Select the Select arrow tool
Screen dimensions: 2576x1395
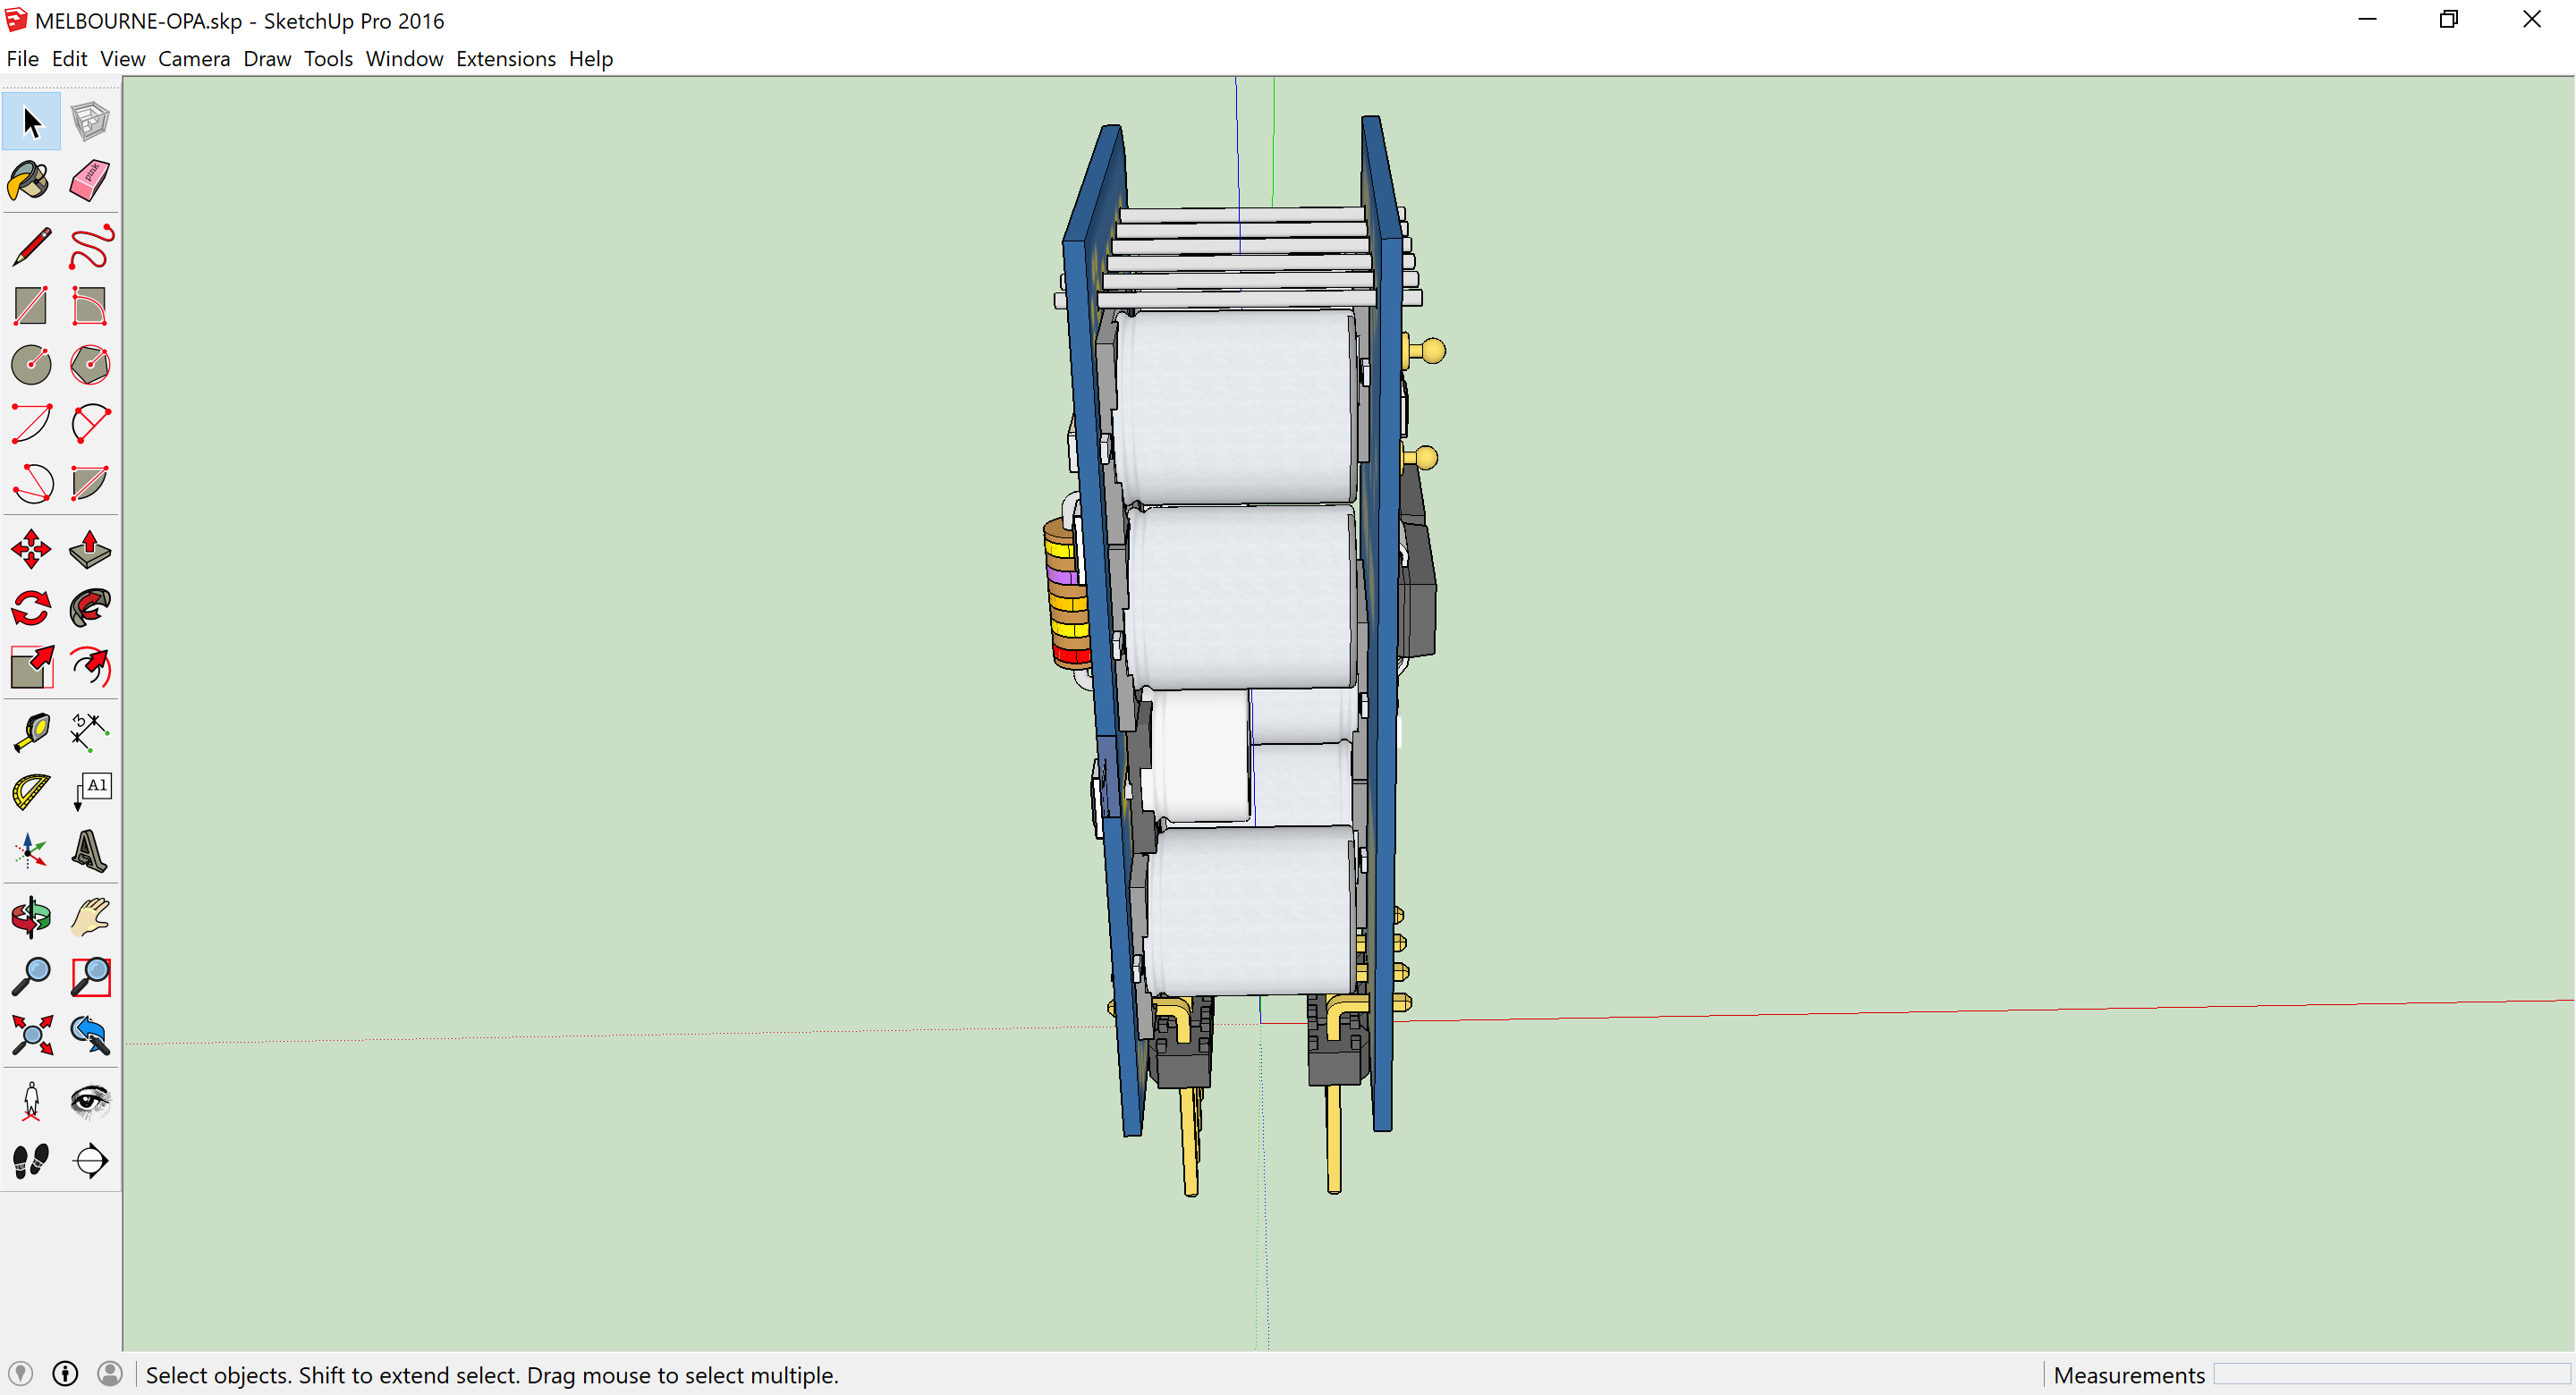pyautogui.click(x=31, y=122)
